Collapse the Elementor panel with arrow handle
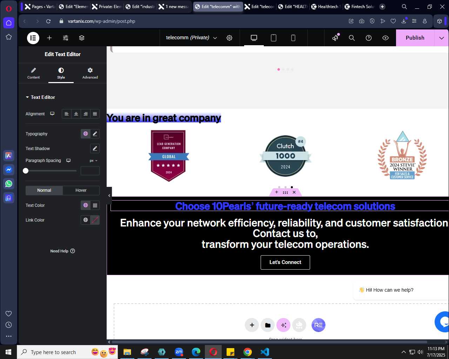449x359 pixels. [109, 196]
